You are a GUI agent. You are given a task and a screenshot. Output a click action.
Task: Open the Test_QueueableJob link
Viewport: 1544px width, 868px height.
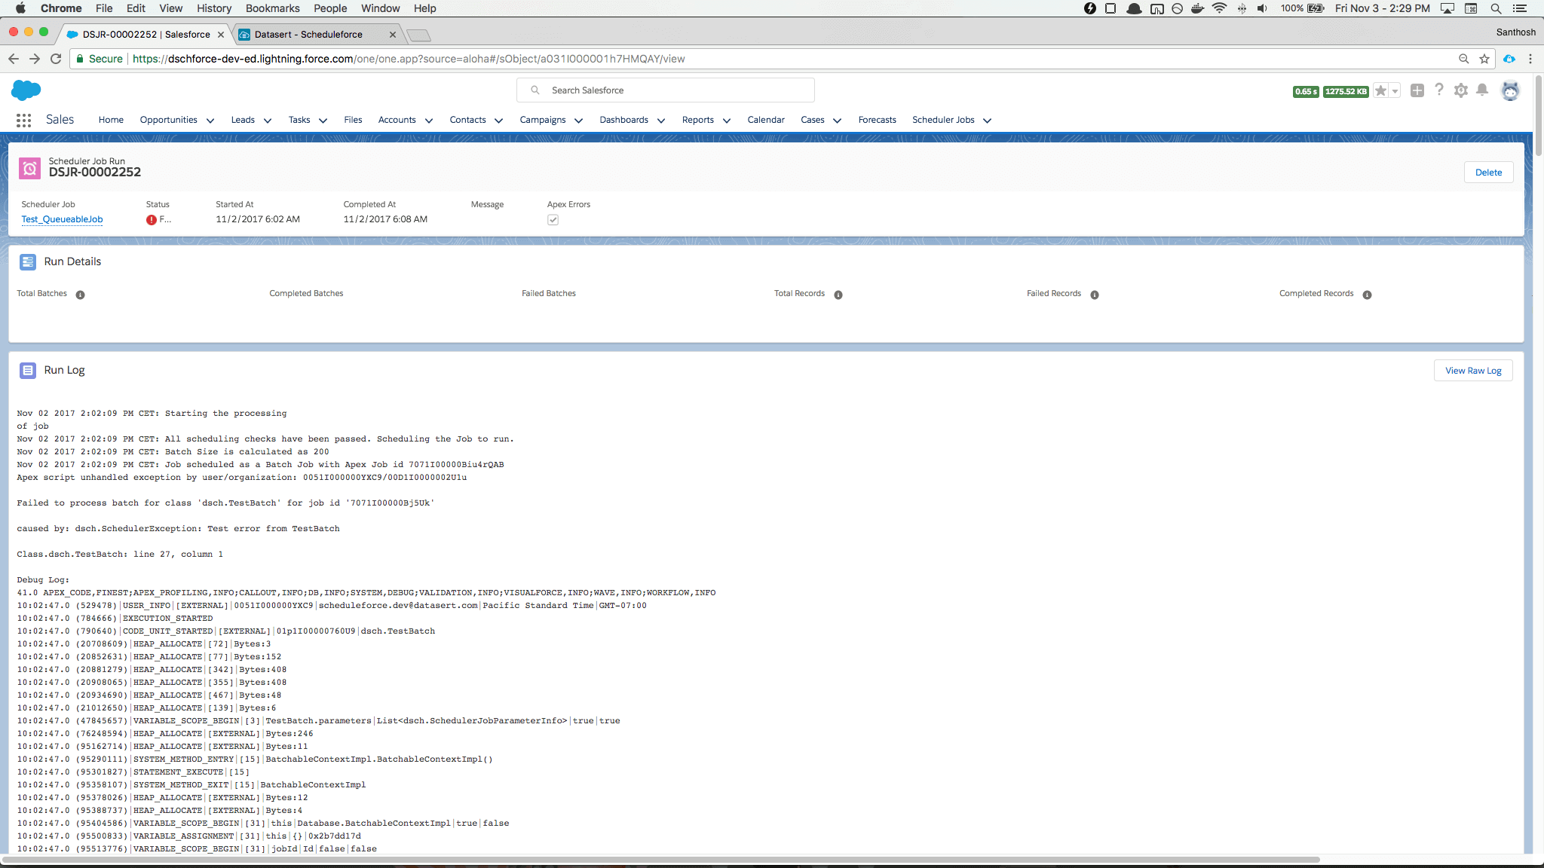tap(62, 219)
